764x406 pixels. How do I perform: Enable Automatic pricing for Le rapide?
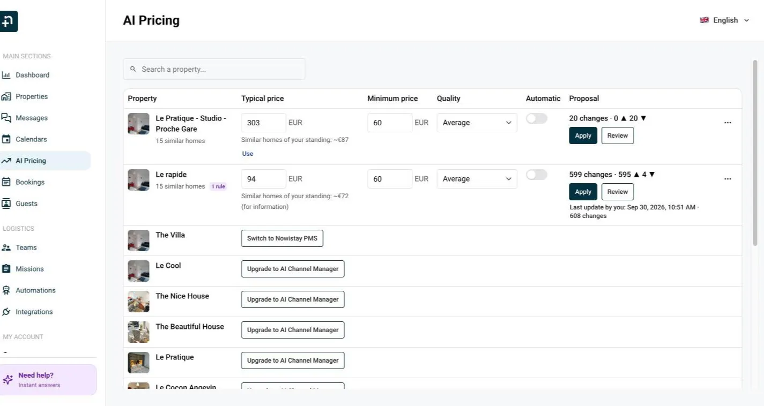tap(537, 175)
